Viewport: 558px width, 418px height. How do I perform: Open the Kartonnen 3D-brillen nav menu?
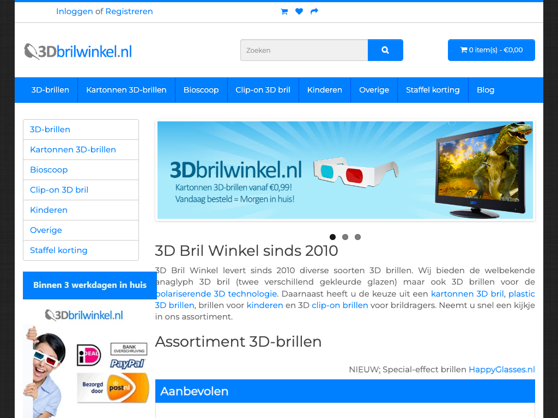(x=126, y=90)
